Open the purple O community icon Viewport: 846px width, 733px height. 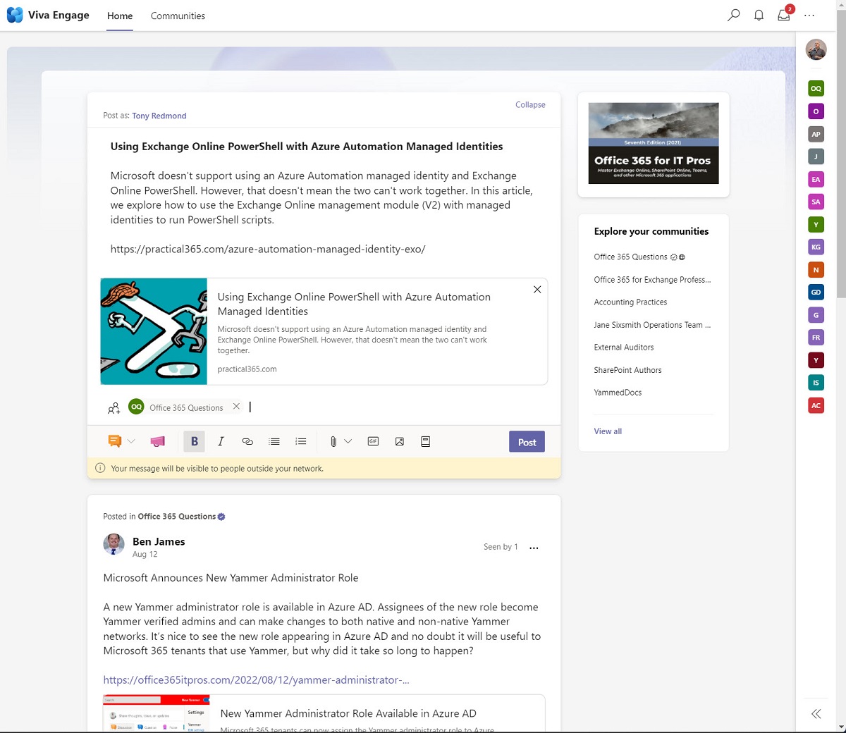tap(816, 111)
